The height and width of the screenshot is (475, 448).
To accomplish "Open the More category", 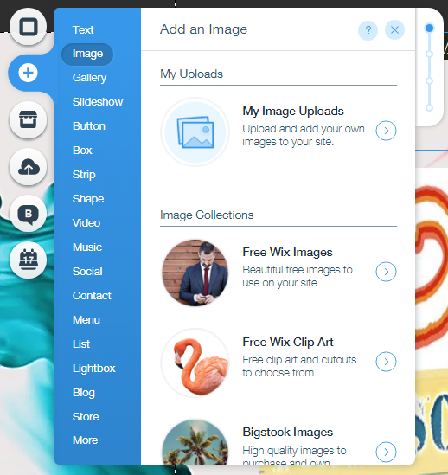I will [x=85, y=440].
